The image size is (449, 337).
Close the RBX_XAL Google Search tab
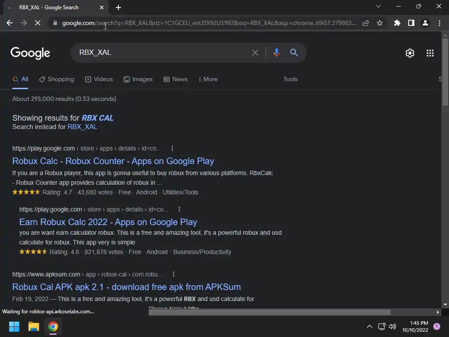click(102, 7)
